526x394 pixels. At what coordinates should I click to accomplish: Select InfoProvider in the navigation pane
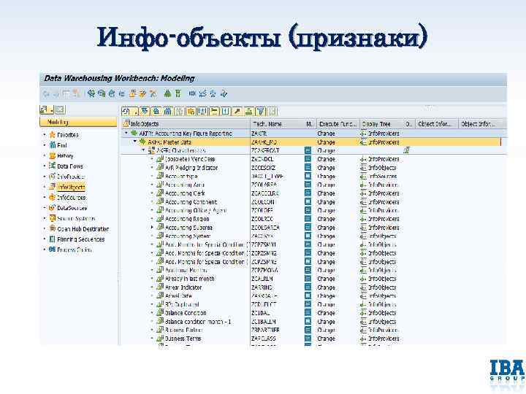pos(71,177)
